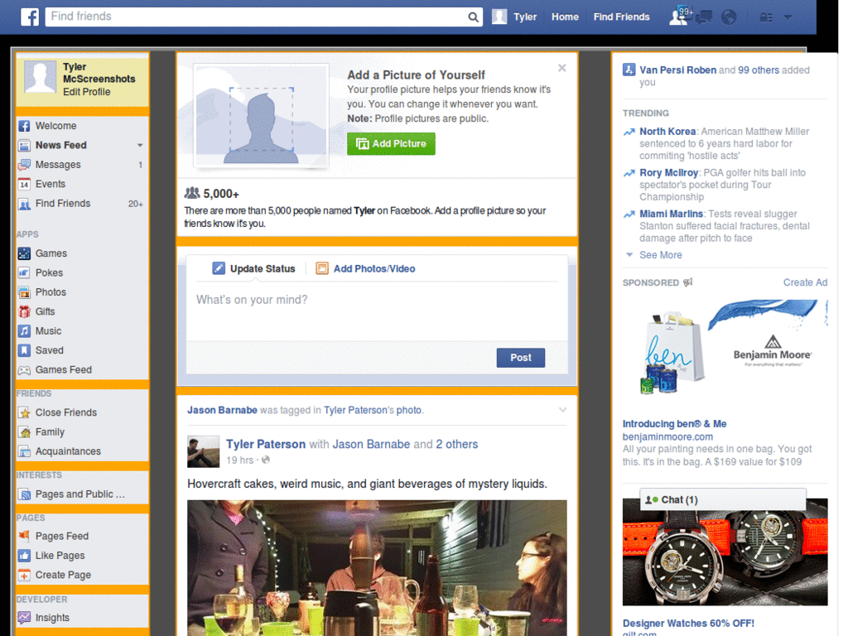Open Designer Watches 60% OFF ad link
The image size is (848, 636).
pos(688,623)
